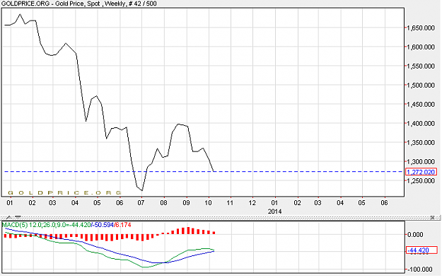Click the 1,500.000 price axis label
Screen dimensions: 442x278
click(x=421, y=86)
